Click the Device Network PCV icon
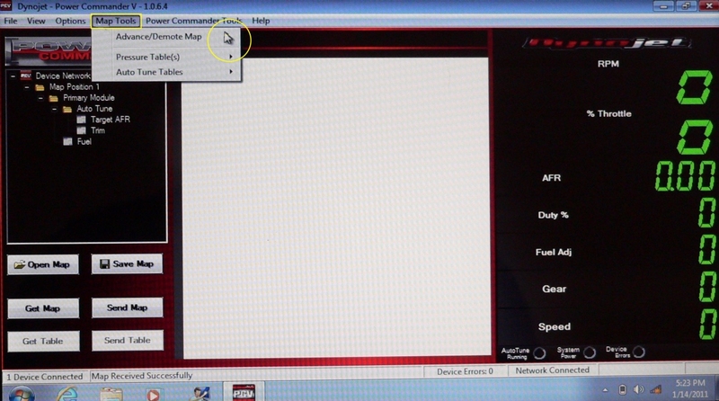This screenshot has width=719, height=401. click(24, 76)
